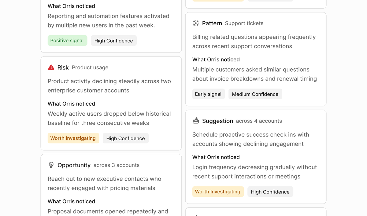Click High Confidence tag on Suggestion card
The height and width of the screenshot is (216, 367).
pos(270,192)
